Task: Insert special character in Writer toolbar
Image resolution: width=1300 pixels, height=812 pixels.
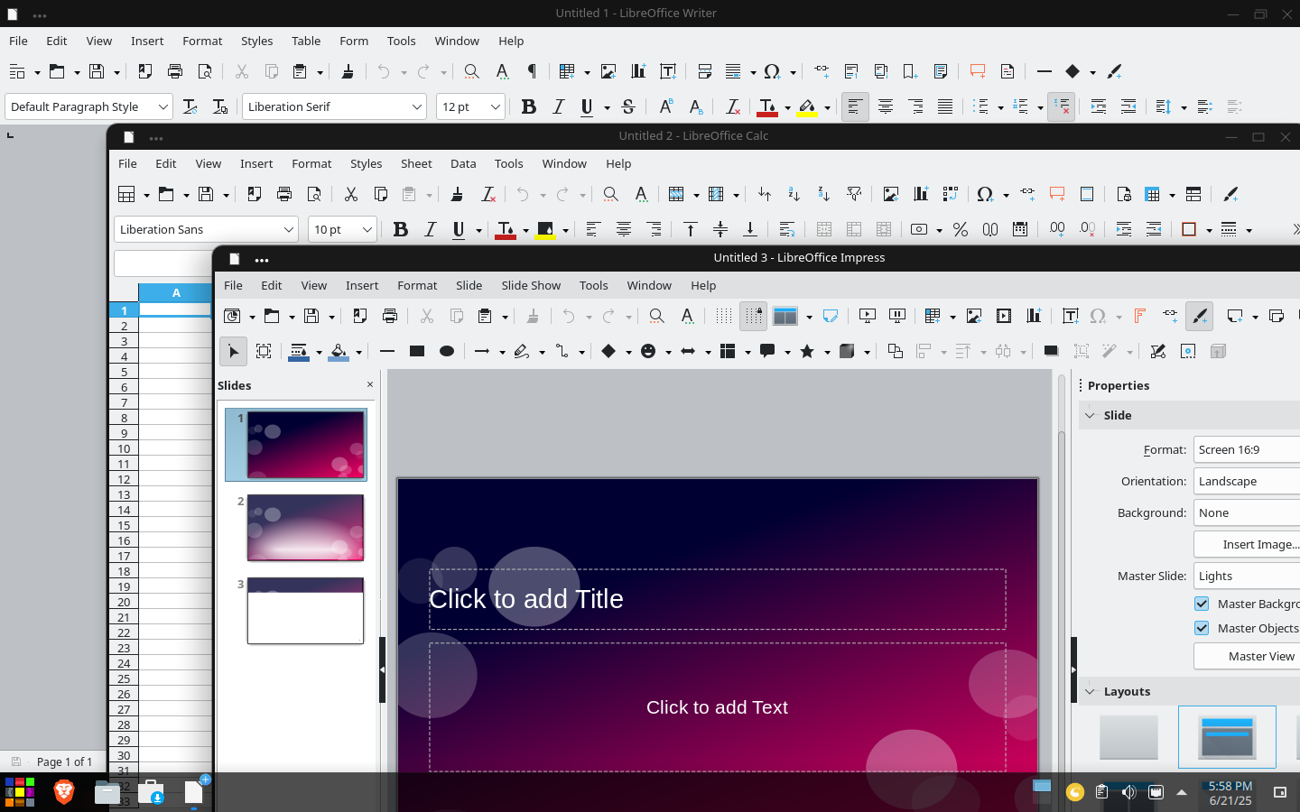Action: click(x=772, y=71)
